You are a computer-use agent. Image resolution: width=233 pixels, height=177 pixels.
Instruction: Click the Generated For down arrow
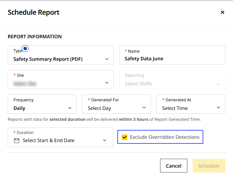[144, 108]
